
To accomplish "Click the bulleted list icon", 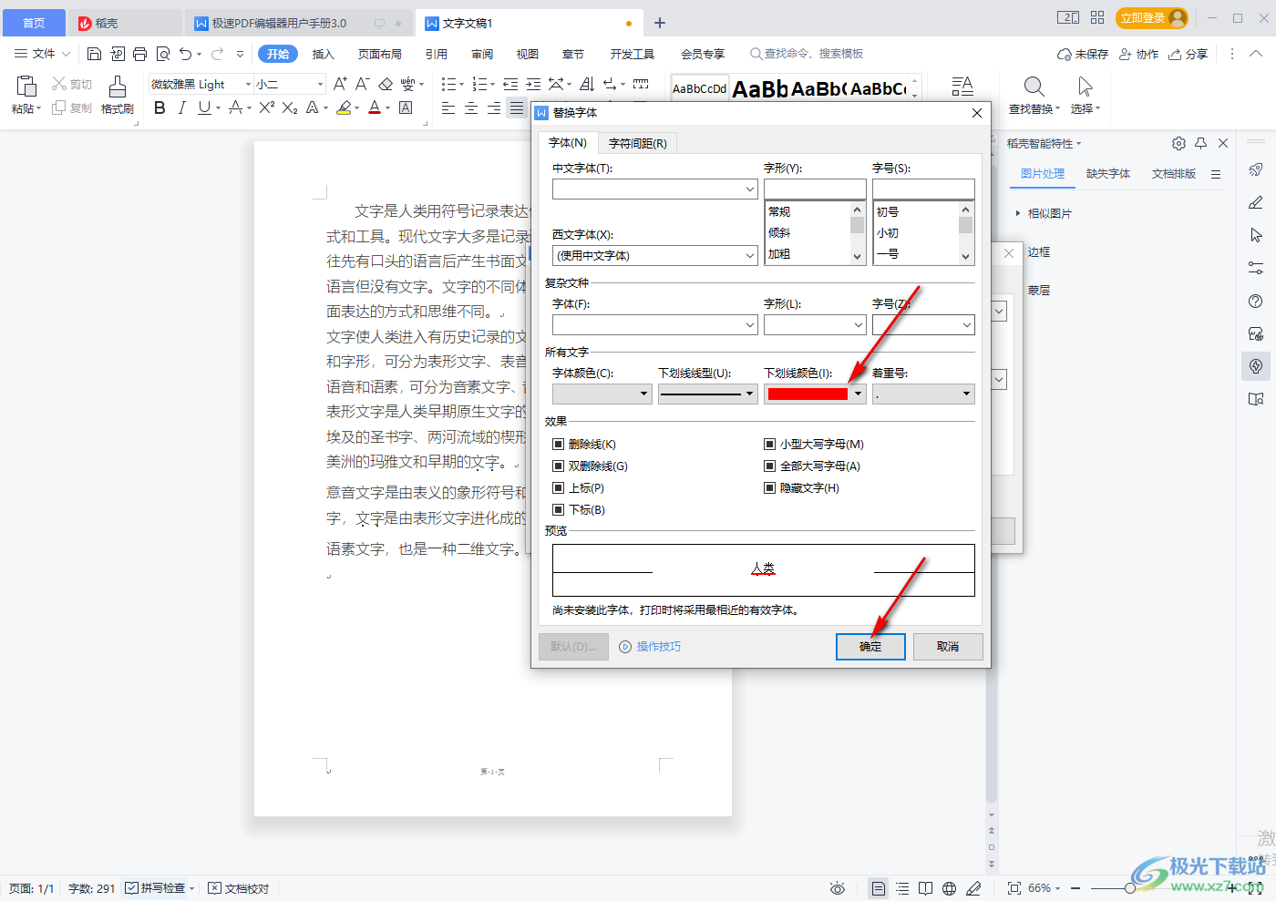I will (x=448, y=84).
